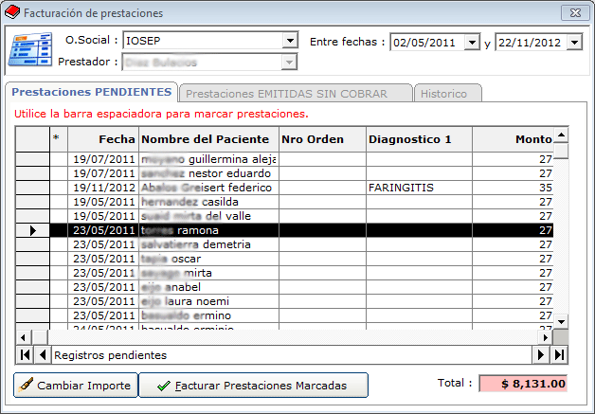
Task: Go to next record navigation arrow
Action: point(542,354)
